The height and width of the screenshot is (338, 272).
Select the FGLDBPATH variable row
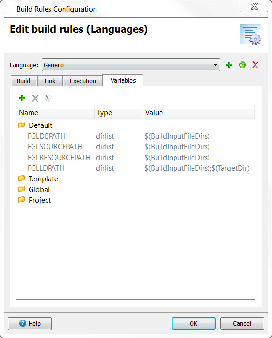pyautogui.click(x=135, y=136)
